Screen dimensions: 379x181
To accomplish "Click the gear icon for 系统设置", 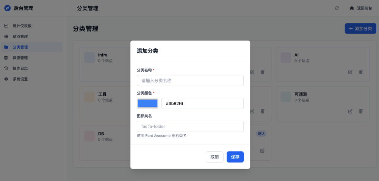I will [6, 79].
